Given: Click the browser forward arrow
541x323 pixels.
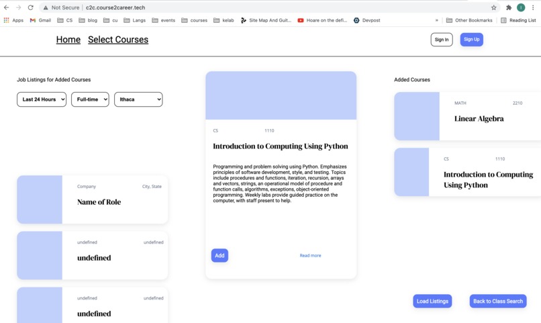Looking at the screenshot, I should (x=18, y=7).
